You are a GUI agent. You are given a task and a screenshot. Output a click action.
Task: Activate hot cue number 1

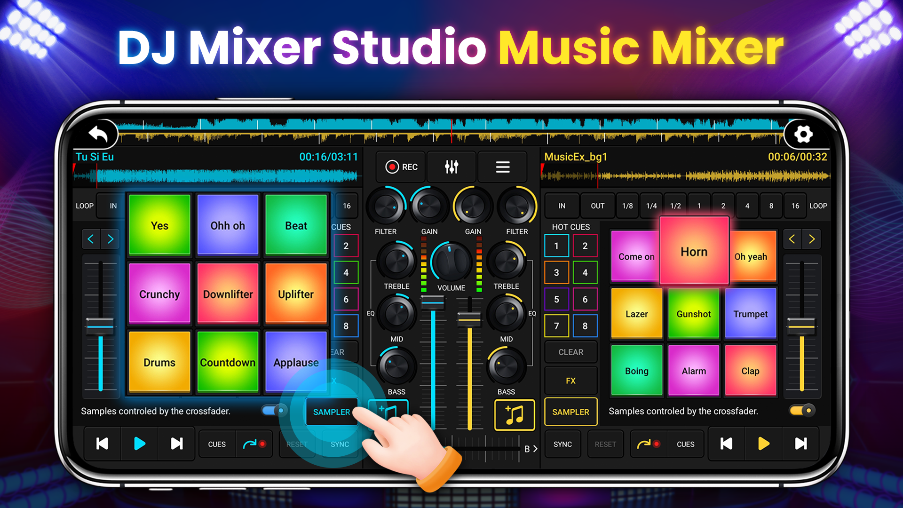(557, 246)
